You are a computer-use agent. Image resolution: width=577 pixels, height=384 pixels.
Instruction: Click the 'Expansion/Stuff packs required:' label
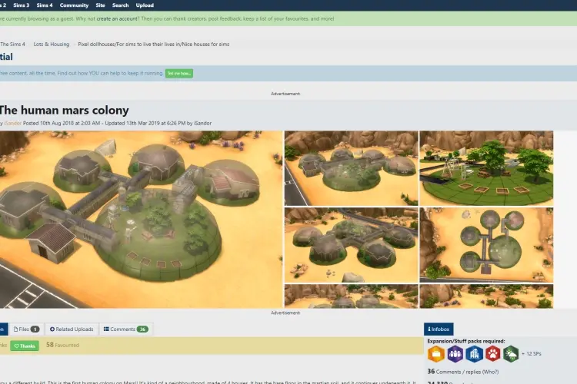point(466,341)
